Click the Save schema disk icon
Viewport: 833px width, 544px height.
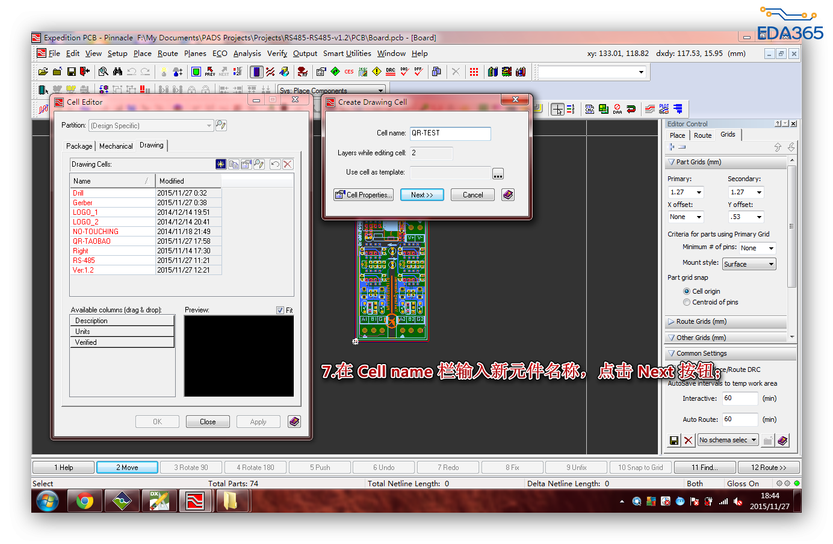click(674, 440)
